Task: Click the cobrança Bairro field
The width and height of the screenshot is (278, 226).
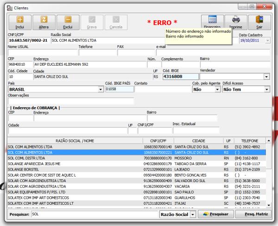Action: click(182, 118)
